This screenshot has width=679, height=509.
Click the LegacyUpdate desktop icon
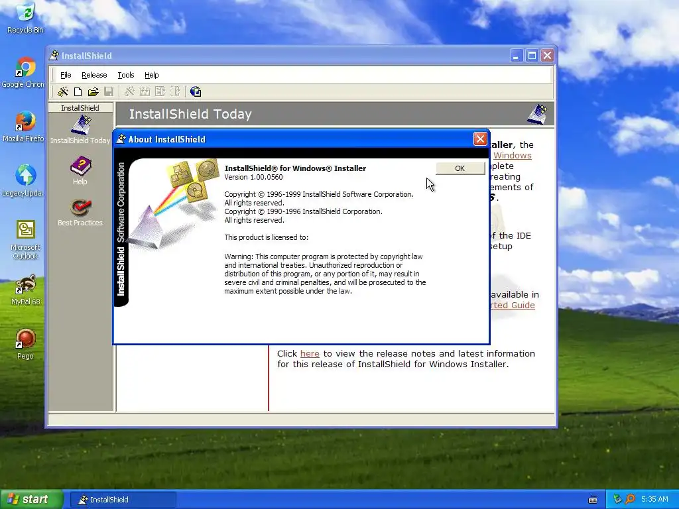(24, 181)
